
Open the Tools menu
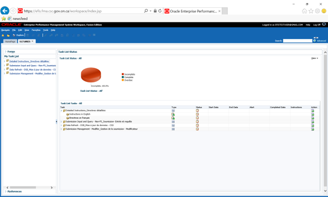tap(46, 30)
